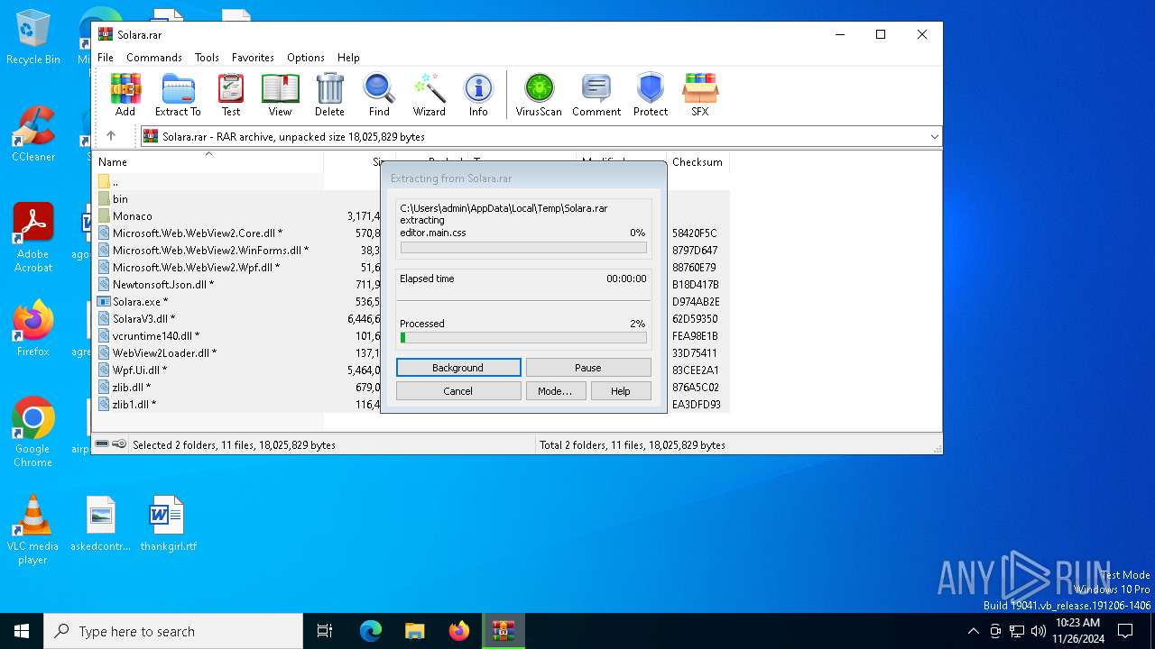Open Firefox desktop shortcut
This screenshot has height=649, width=1155.
33,329
